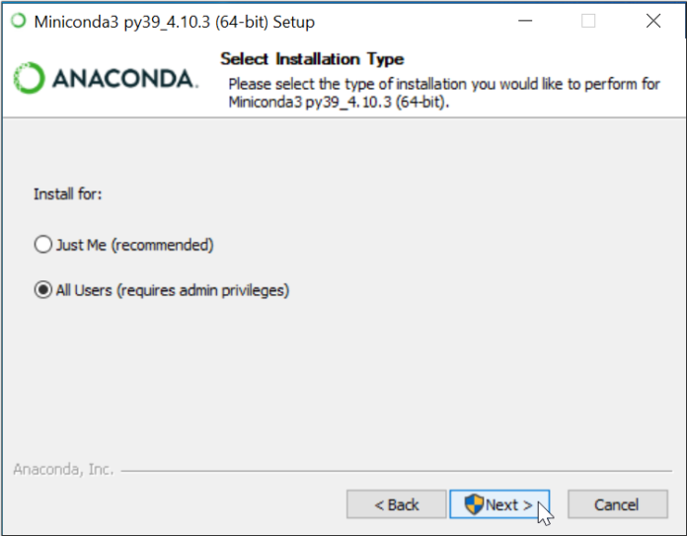The height and width of the screenshot is (536, 687).
Task: Click the admin shield icon on Next
Action: point(474,504)
